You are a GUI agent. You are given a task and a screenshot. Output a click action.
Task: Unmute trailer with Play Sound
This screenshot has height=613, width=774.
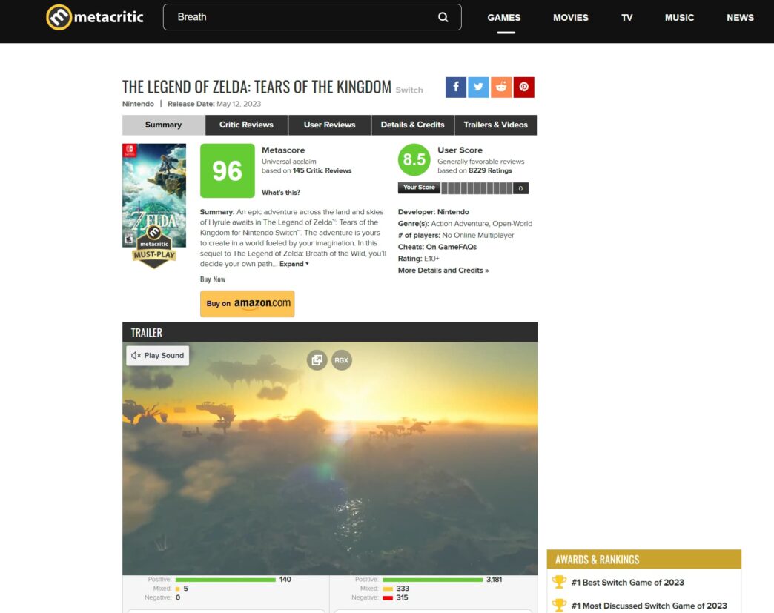(157, 355)
